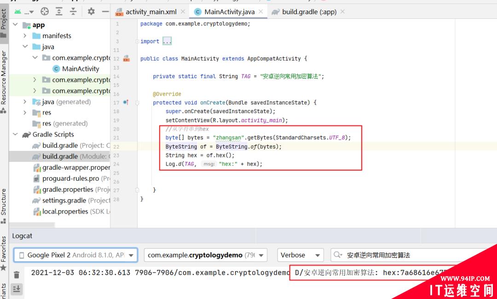Click the setContentView line in editor
Image resolution: width=497 pixels, height=299 pixels.
tap(226, 121)
